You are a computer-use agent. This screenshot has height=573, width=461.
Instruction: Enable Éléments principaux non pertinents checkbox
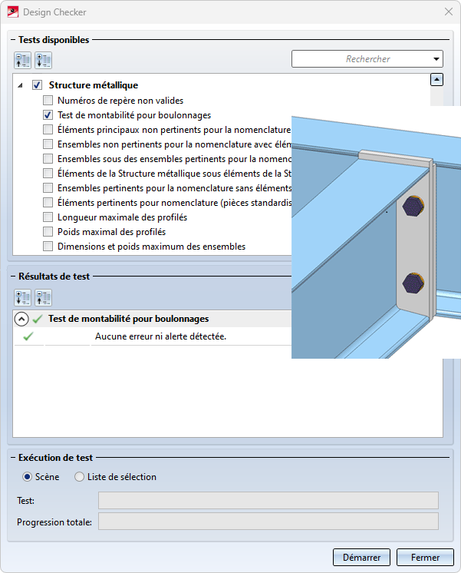pos(48,129)
